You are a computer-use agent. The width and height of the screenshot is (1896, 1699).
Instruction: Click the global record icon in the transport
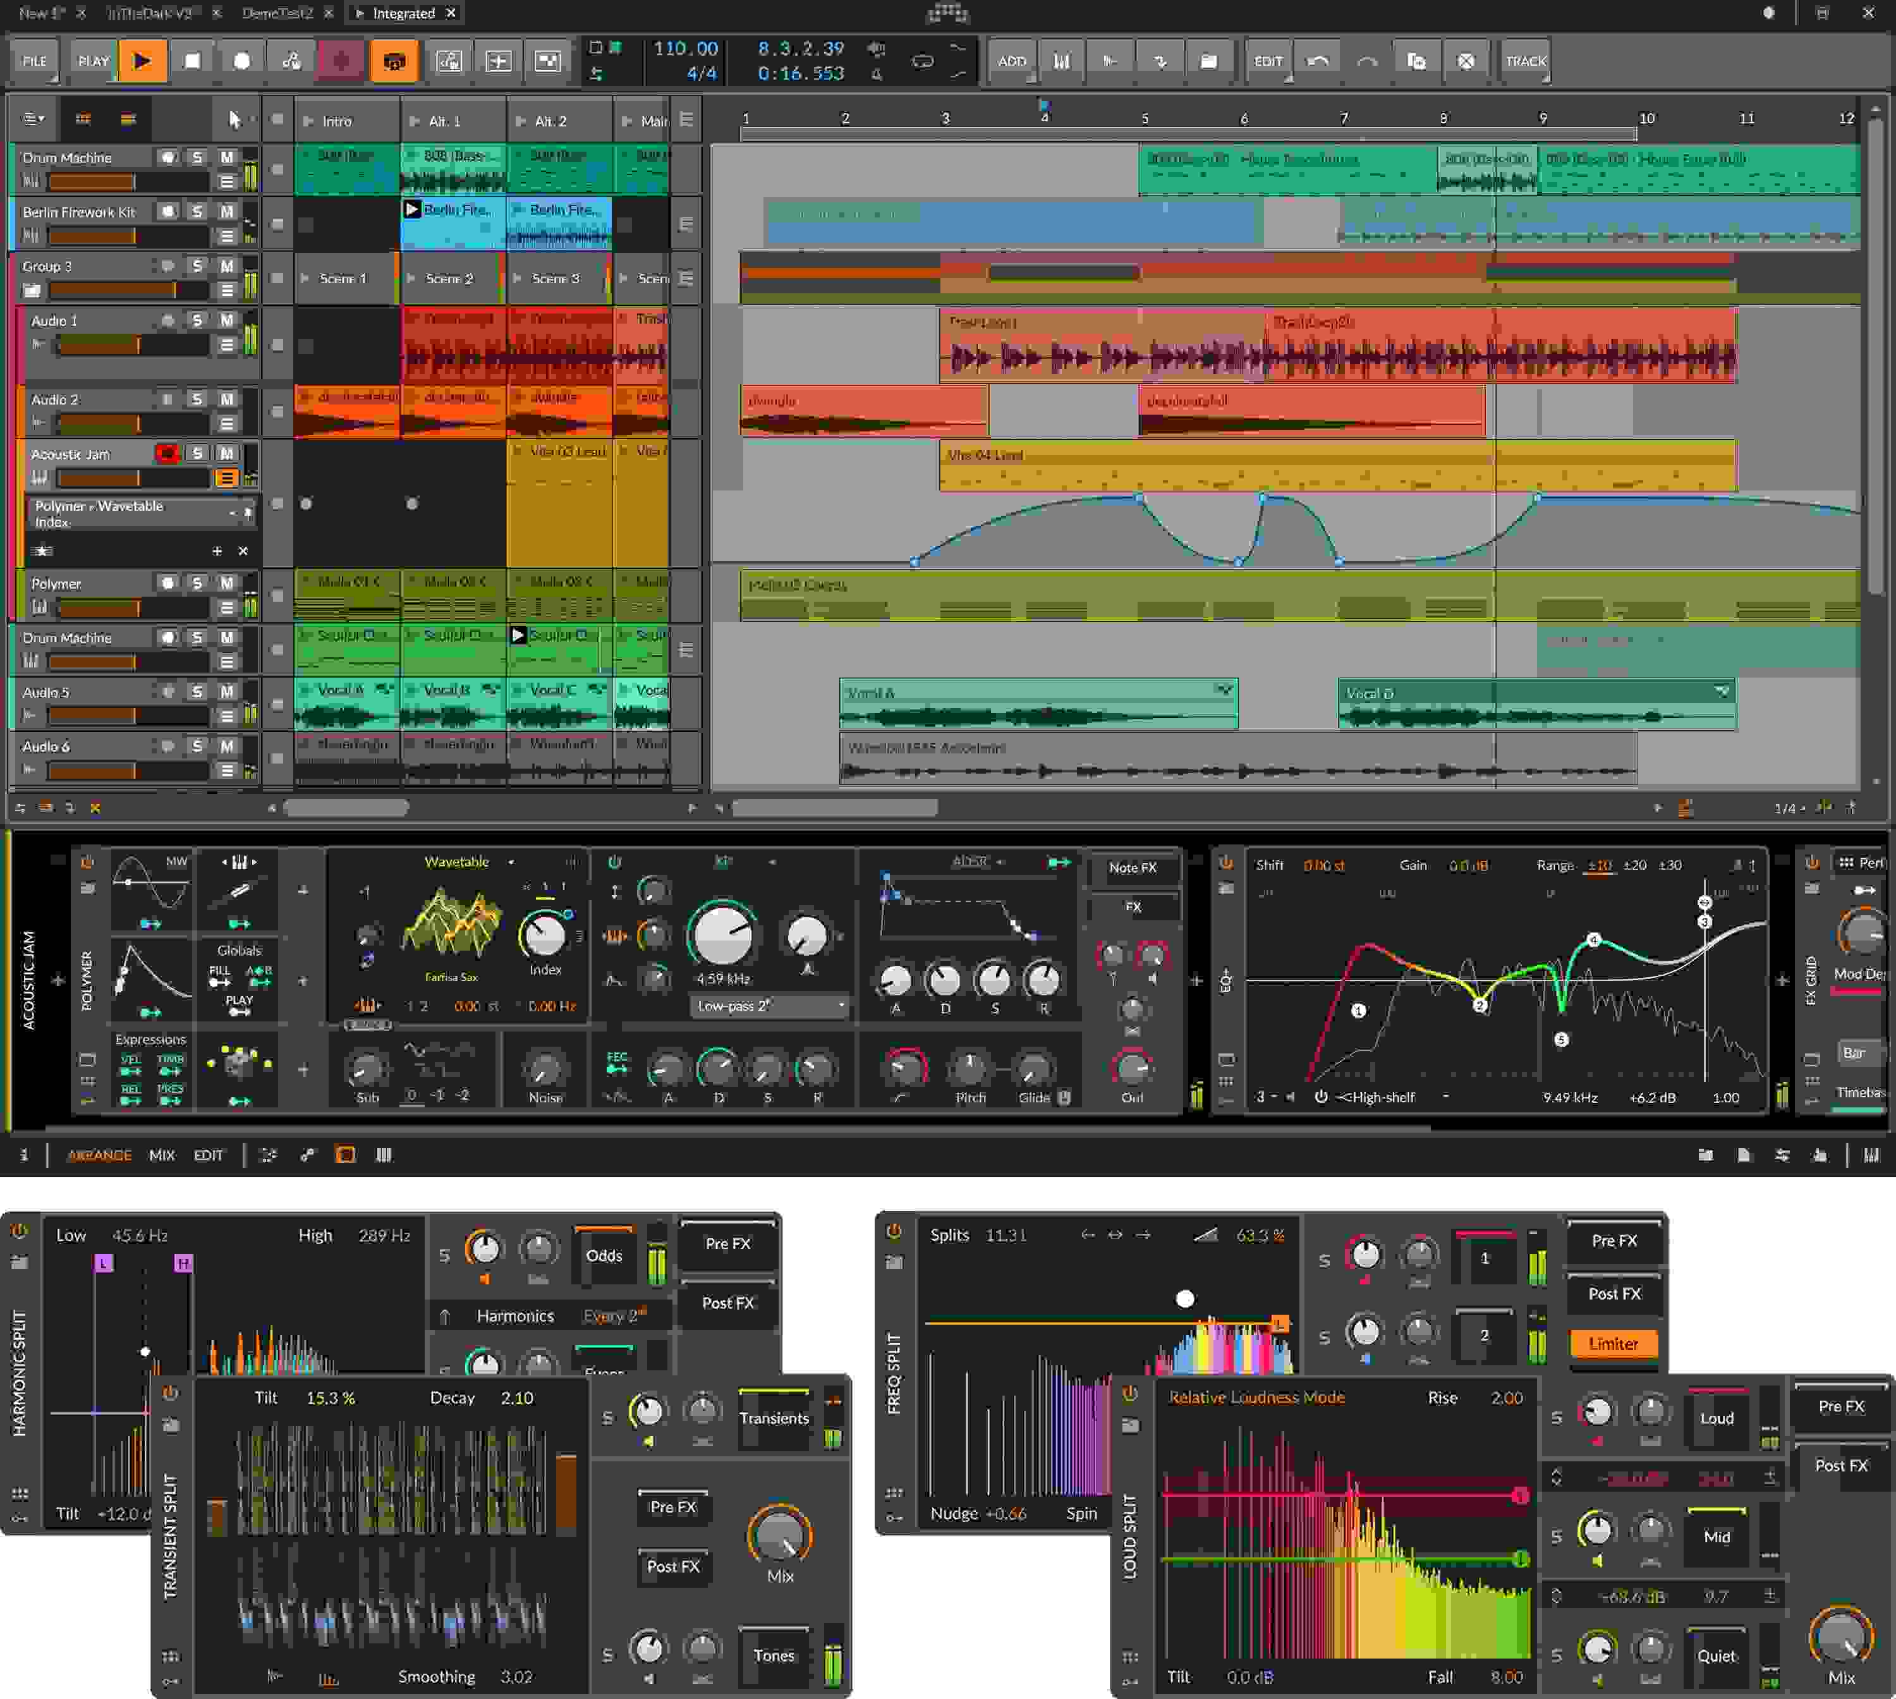pos(243,61)
